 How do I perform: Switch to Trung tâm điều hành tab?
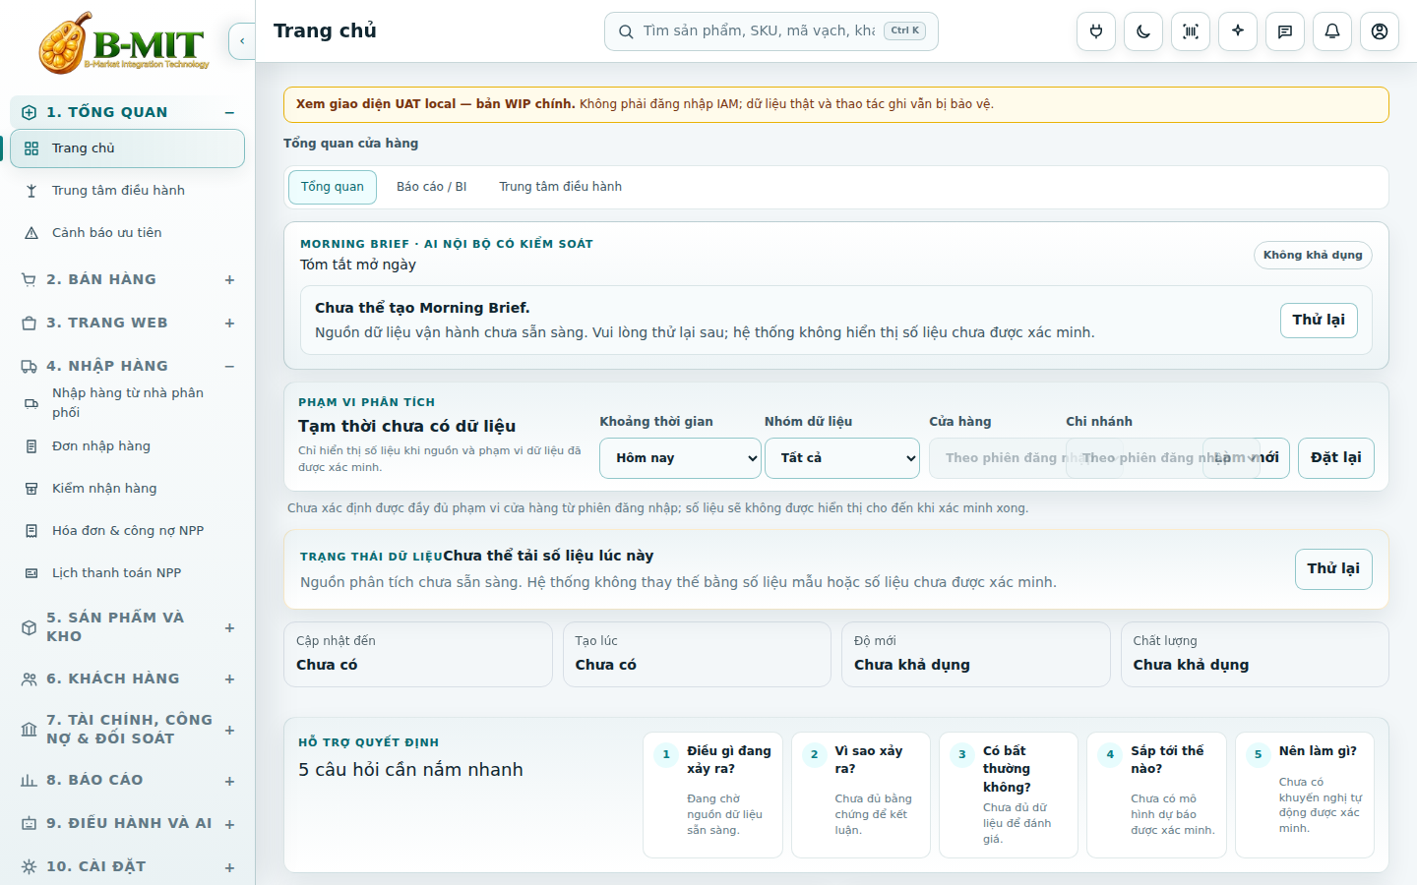[x=561, y=187]
